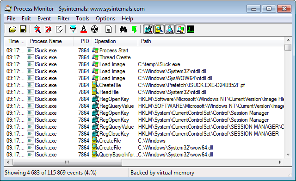Toggle Show Network Activity button
This screenshot has width=296, height=181.
170,29
